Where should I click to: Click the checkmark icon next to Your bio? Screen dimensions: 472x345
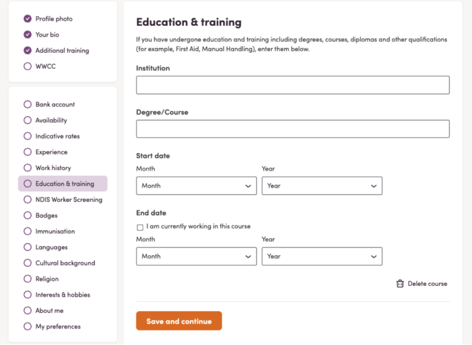(x=27, y=35)
